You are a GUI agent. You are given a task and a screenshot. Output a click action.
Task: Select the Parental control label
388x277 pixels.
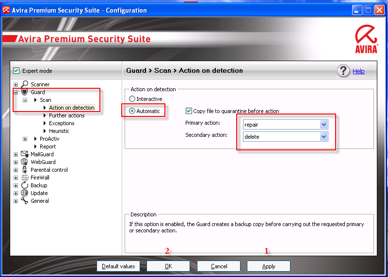click(x=49, y=170)
